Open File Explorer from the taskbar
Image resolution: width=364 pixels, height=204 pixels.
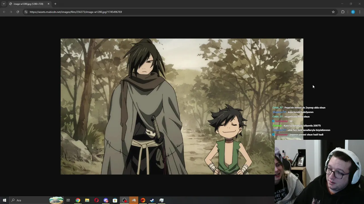tap(87, 200)
